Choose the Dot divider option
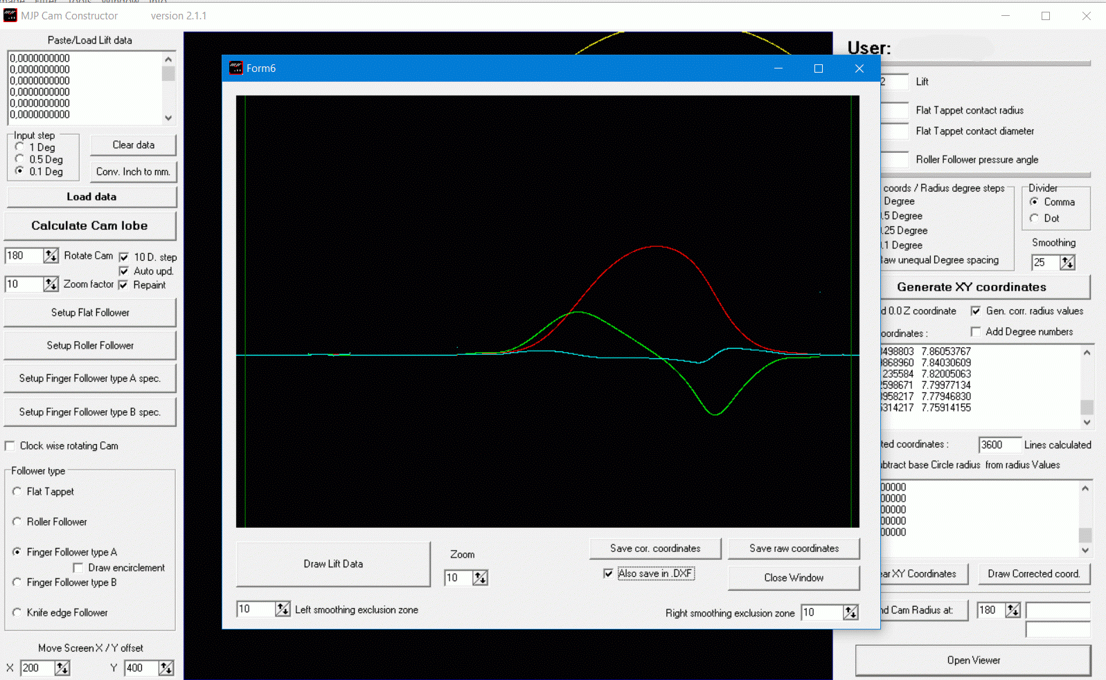This screenshot has height=680, width=1106. tap(1034, 219)
